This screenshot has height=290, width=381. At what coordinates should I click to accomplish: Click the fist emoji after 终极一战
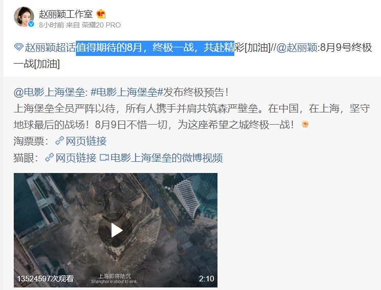pyautogui.click(x=305, y=124)
